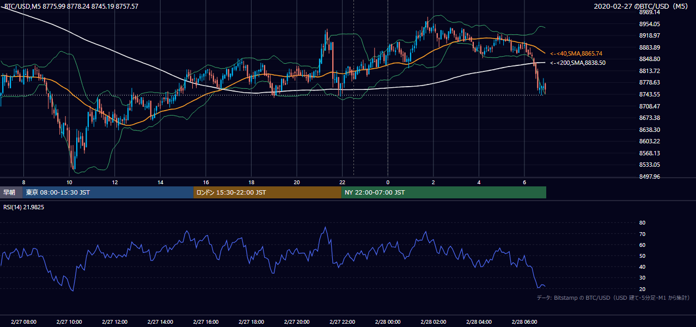Screen dimensions: 696x327
Task: Click hour label 12 under price chart
Action: (115, 182)
